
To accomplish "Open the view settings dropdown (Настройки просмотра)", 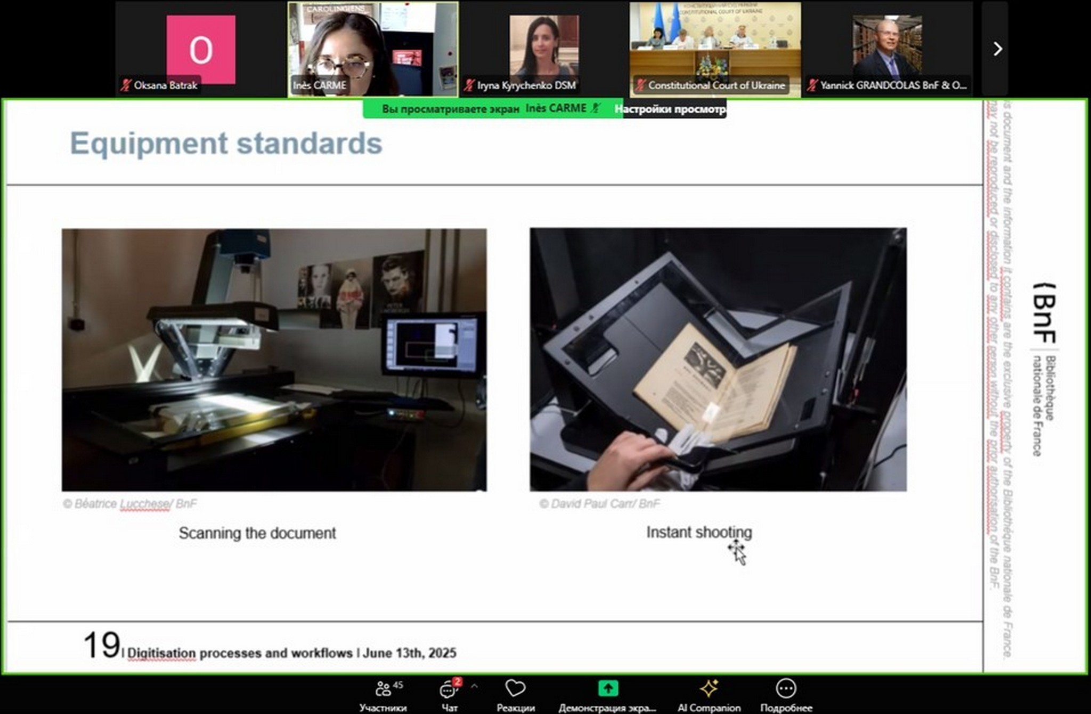I will (x=670, y=109).
